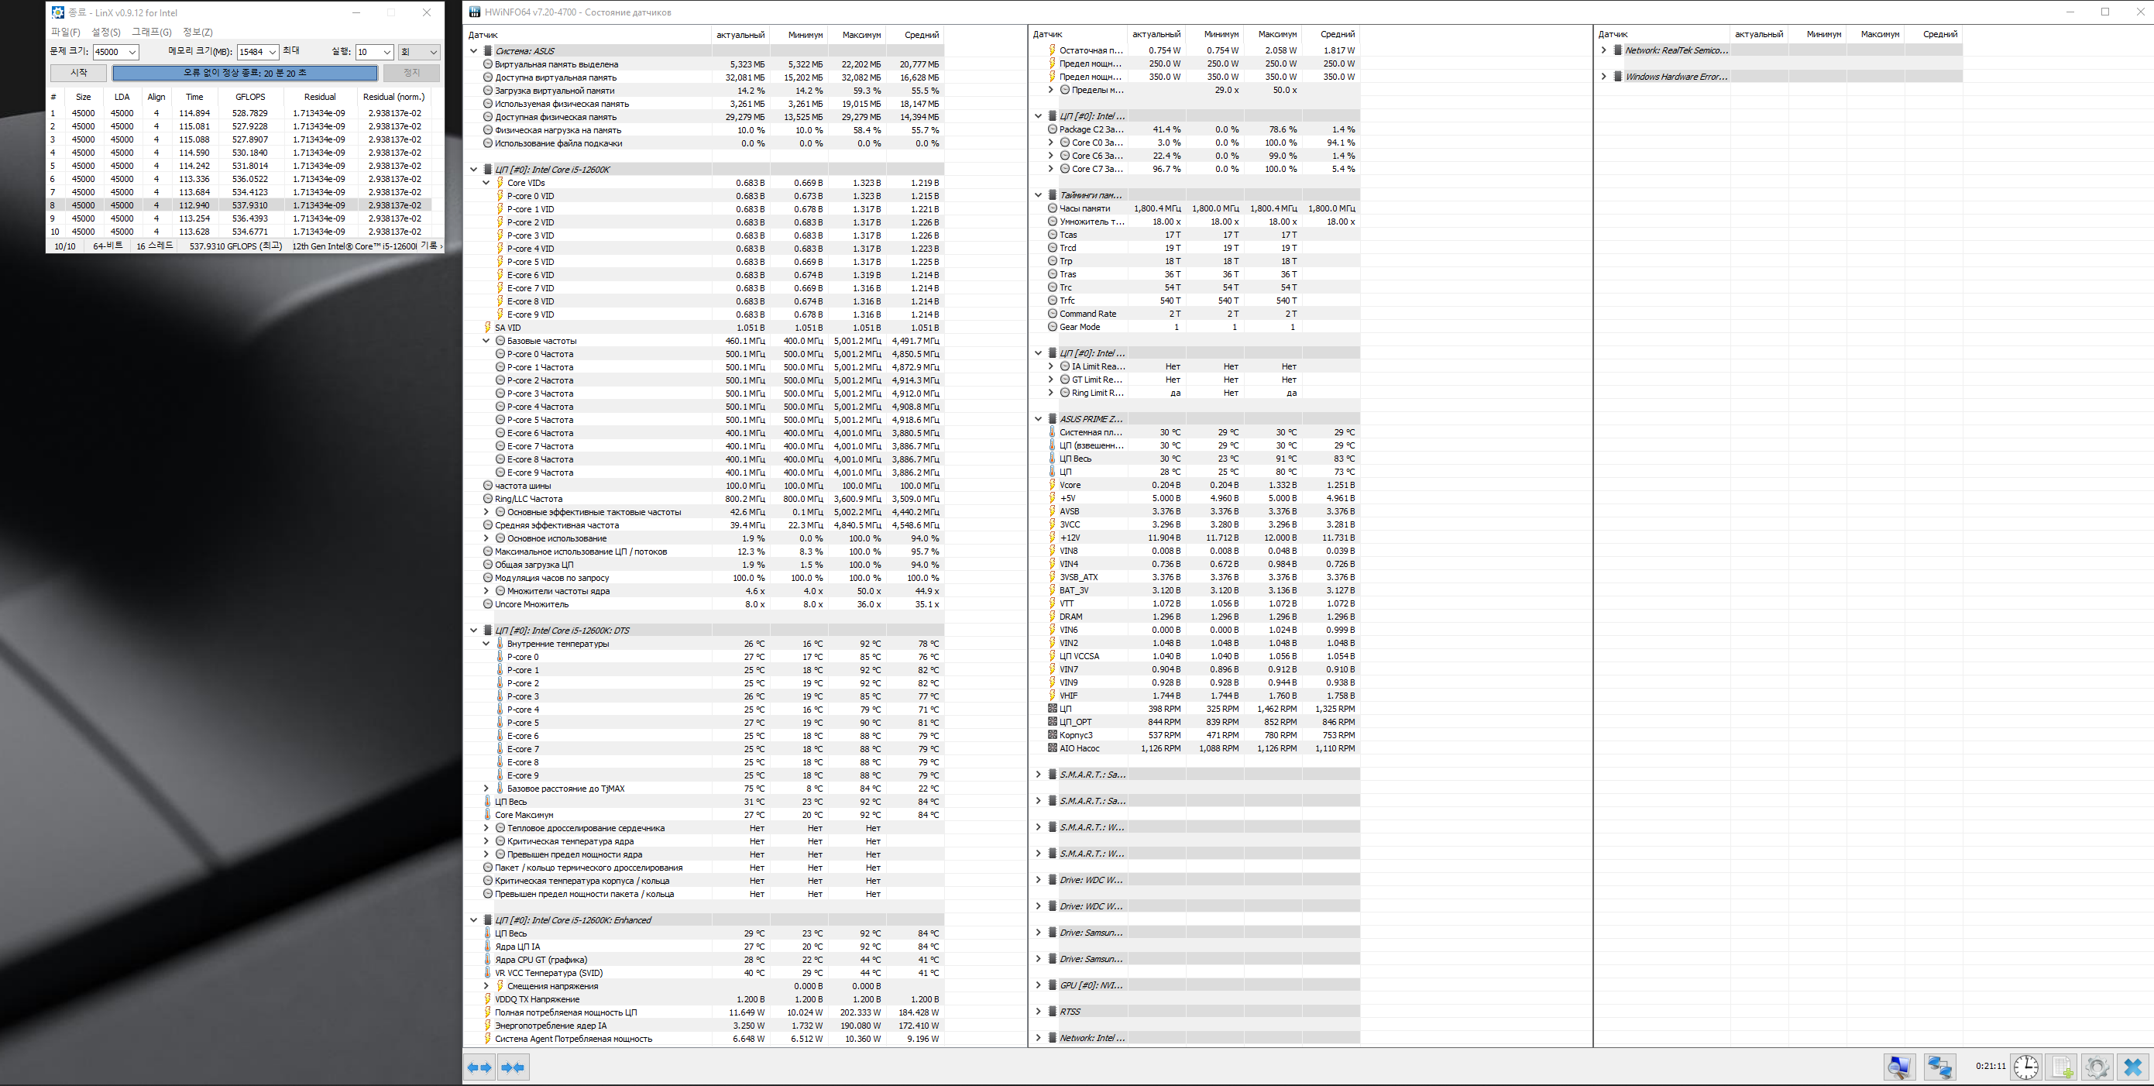Open the 회 run unit dropdown
Image resolution: width=2154 pixels, height=1086 pixels.
[x=433, y=52]
